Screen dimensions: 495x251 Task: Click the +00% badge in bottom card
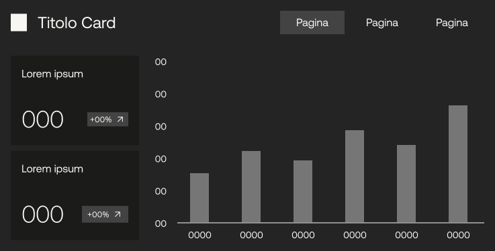pyautogui.click(x=105, y=214)
